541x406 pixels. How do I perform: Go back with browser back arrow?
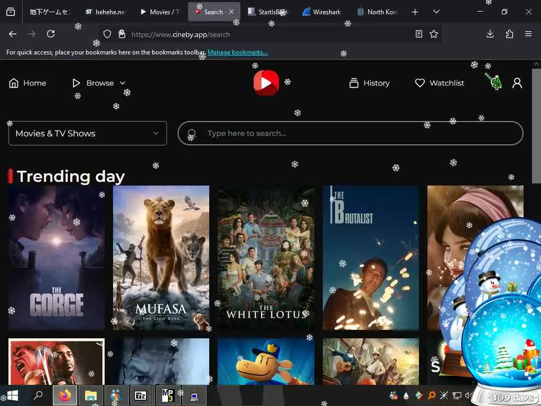pos(13,34)
